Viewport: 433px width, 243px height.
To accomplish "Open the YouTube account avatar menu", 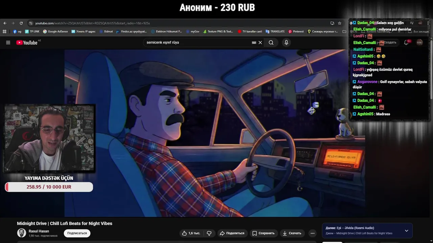I will 419,42.
